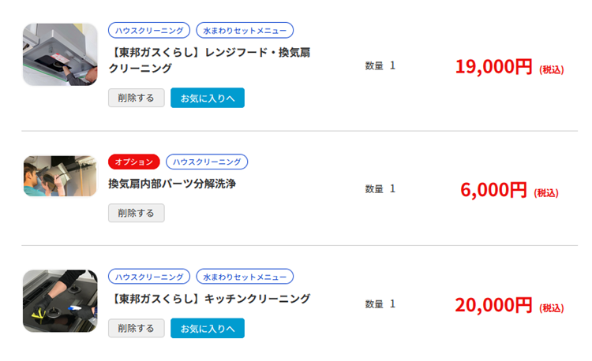Select ハウスクリーニング tag on kitchen cleaning item

(149, 277)
